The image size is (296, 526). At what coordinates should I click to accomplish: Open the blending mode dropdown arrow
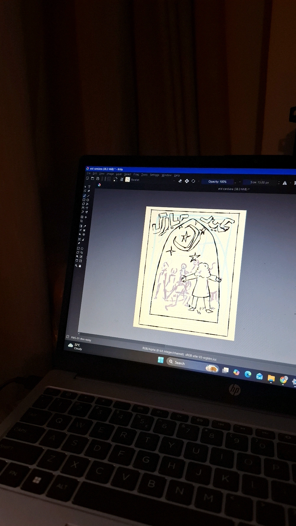click(x=174, y=181)
